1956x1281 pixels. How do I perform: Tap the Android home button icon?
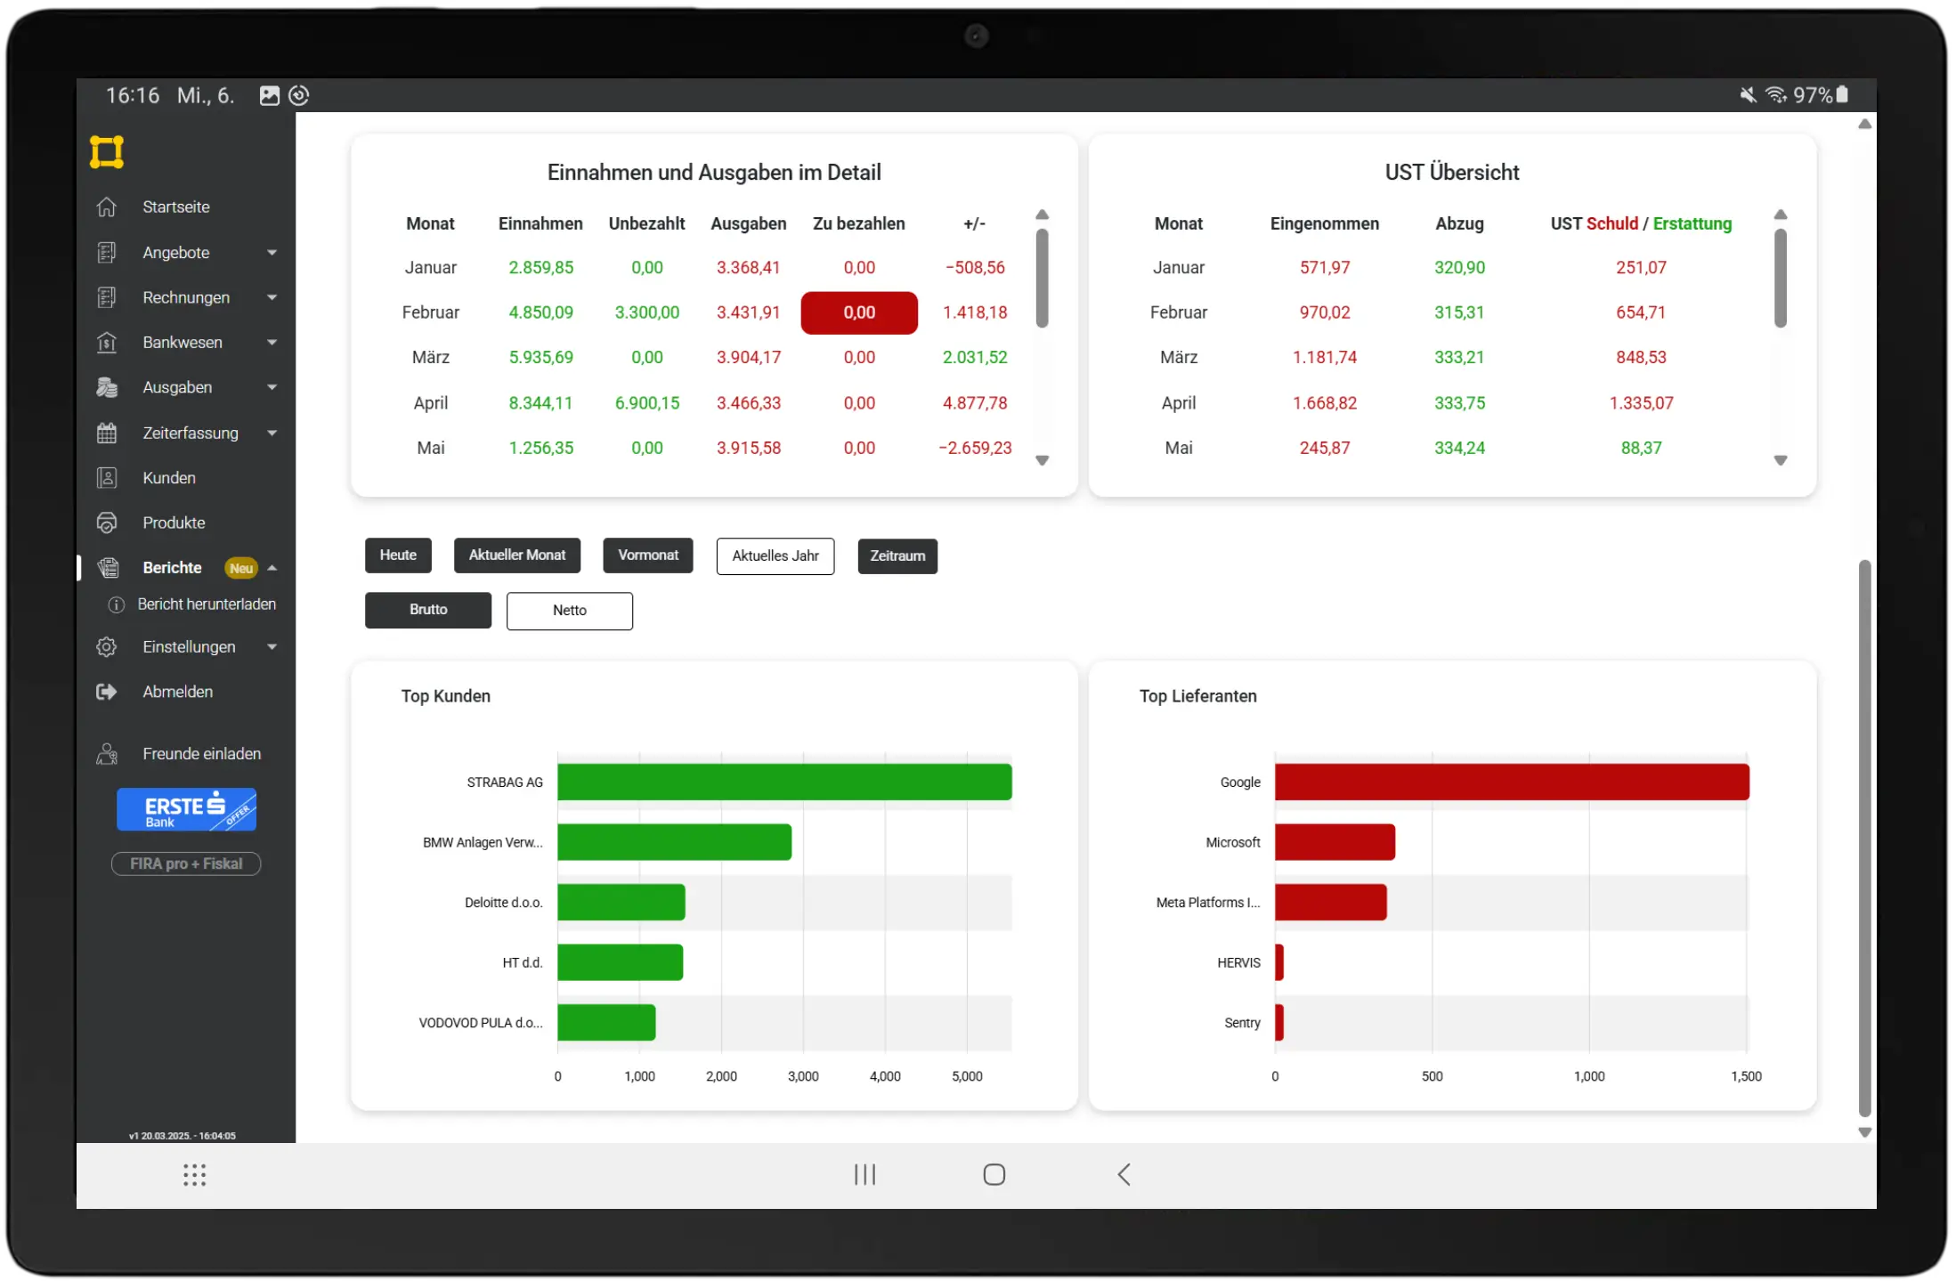994,1174
